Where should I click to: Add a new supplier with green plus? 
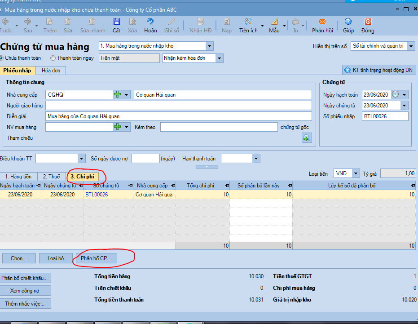point(117,94)
